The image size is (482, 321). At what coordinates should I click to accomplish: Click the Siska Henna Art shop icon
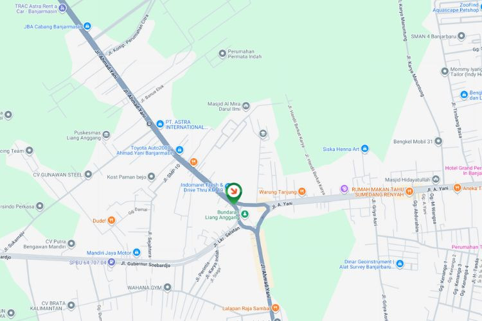click(x=364, y=149)
